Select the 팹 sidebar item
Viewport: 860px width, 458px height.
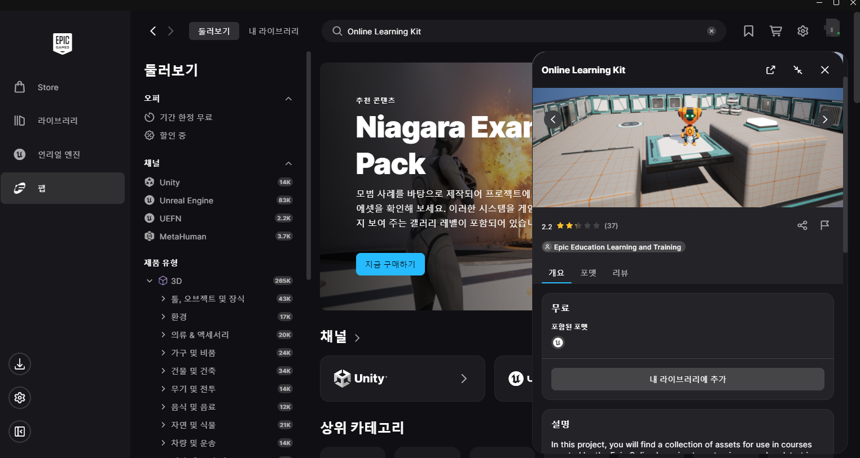pyautogui.click(x=63, y=188)
